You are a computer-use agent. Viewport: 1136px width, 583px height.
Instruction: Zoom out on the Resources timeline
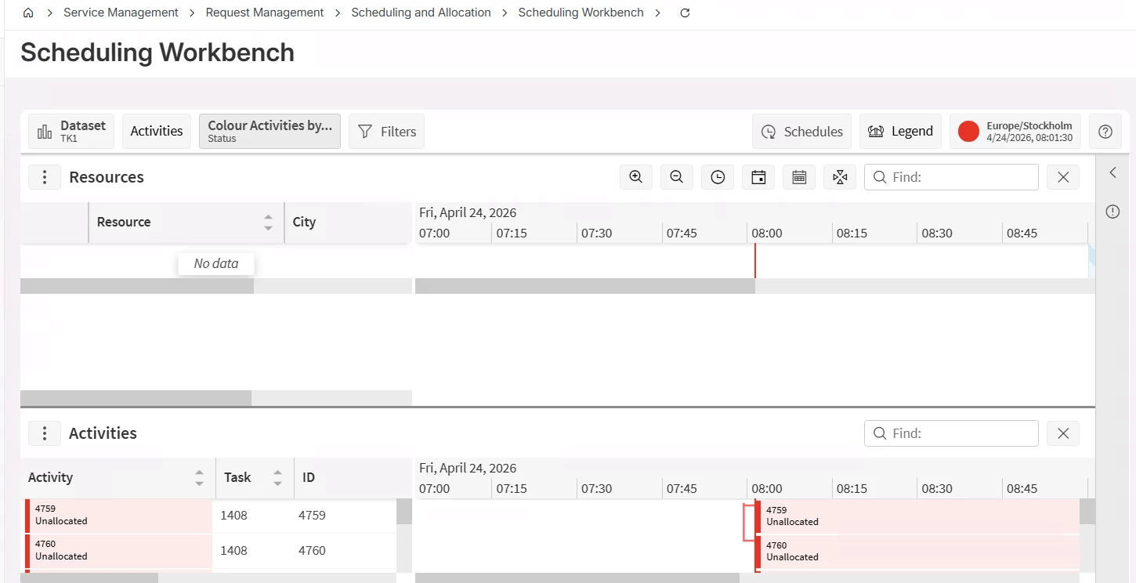click(677, 177)
